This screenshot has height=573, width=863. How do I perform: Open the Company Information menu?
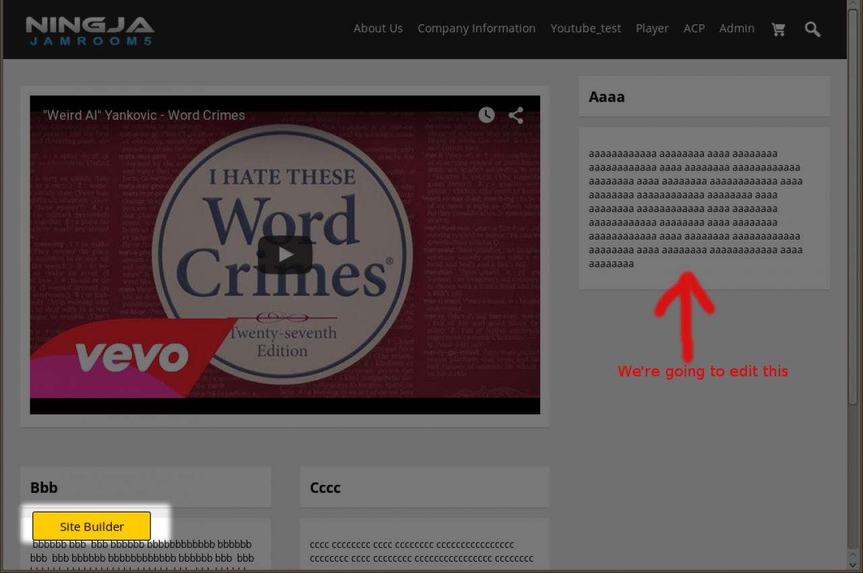tap(477, 28)
